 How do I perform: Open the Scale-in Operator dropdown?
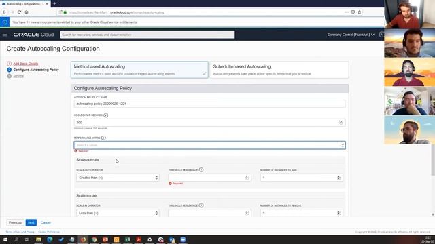[x=118, y=213]
